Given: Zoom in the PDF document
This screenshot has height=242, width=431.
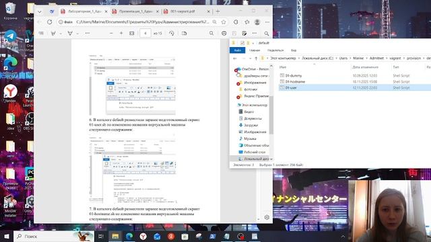Looking at the screenshot, I should pos(121,33).
